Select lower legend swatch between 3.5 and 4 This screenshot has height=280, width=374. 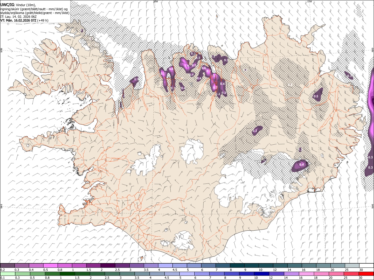[142, 274]
